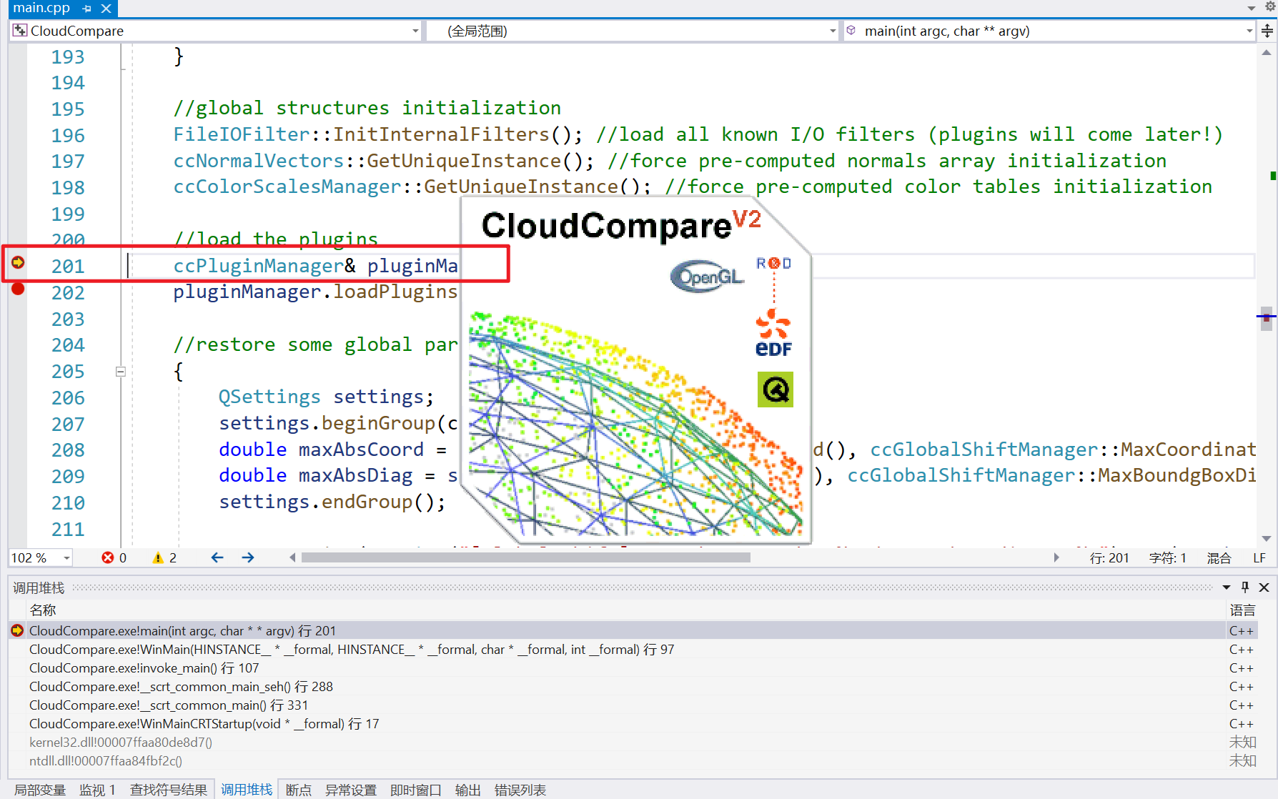The width and height of the screenshot is (1278, 799).
Task: Open editor settings gear icon
Action: point(1270,6)
